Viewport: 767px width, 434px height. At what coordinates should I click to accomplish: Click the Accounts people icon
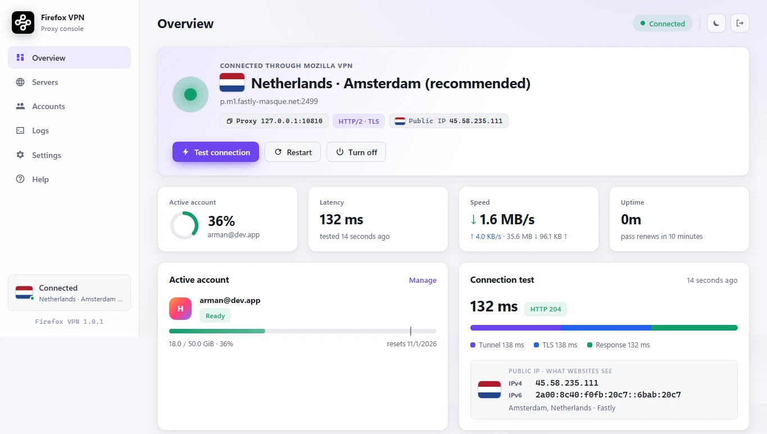(x=20, y=106)
